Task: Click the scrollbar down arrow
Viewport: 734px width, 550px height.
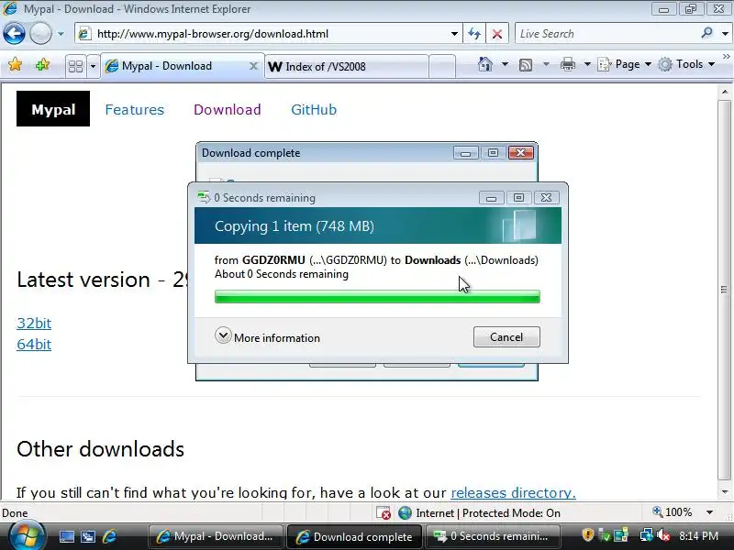Action: (x=725, y=491)
